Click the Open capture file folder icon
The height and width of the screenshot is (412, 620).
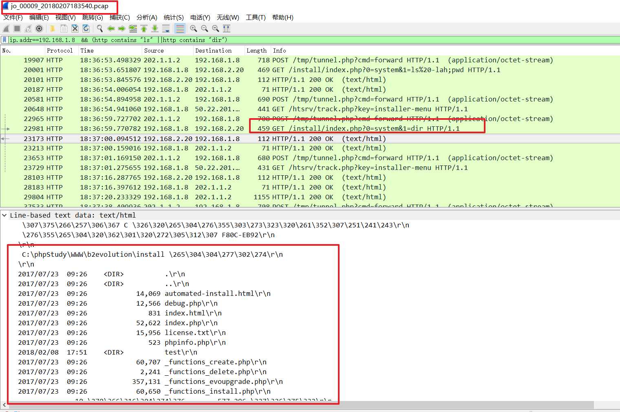click(53, 29)
